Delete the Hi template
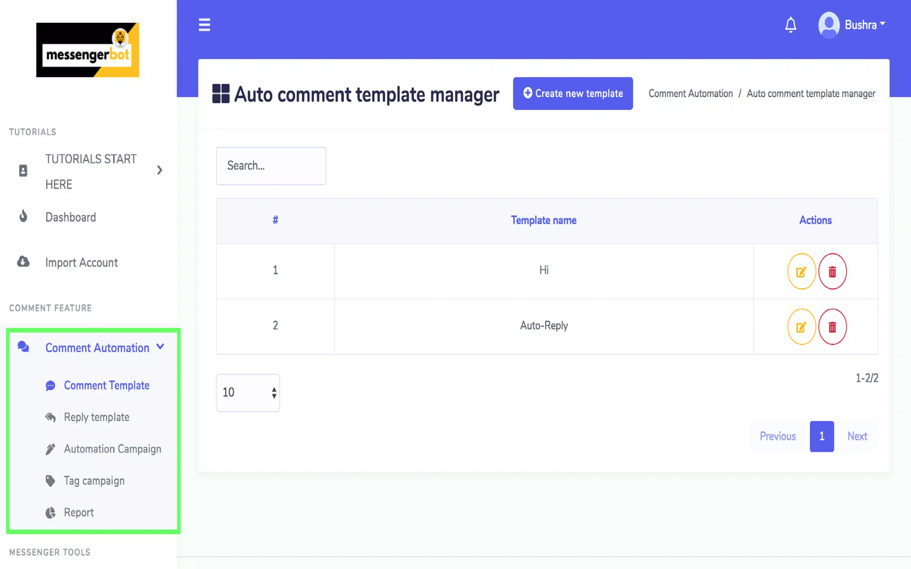 [x=832, y=271]
